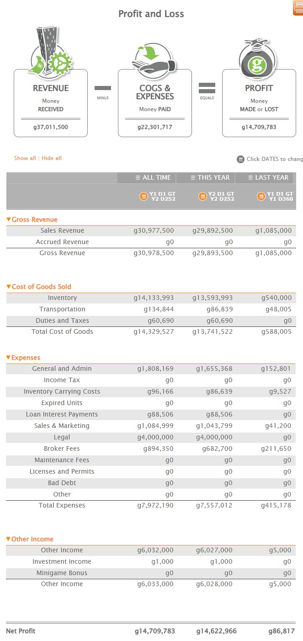Viewport: 303px width, 641px height.
Task: Click the COGS & Expenses hand icon
Action: tap(154, 59)
